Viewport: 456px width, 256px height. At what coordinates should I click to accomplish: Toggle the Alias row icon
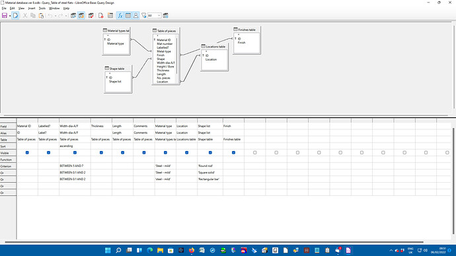(x=136, y=15)
